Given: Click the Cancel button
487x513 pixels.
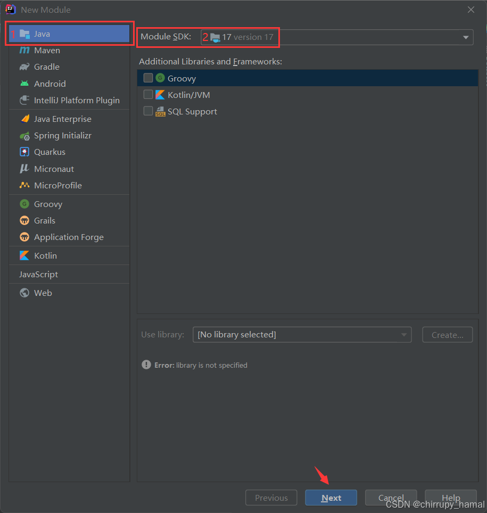Looking at the screenshot, I should pyautogui.click(x=391, y=498).
